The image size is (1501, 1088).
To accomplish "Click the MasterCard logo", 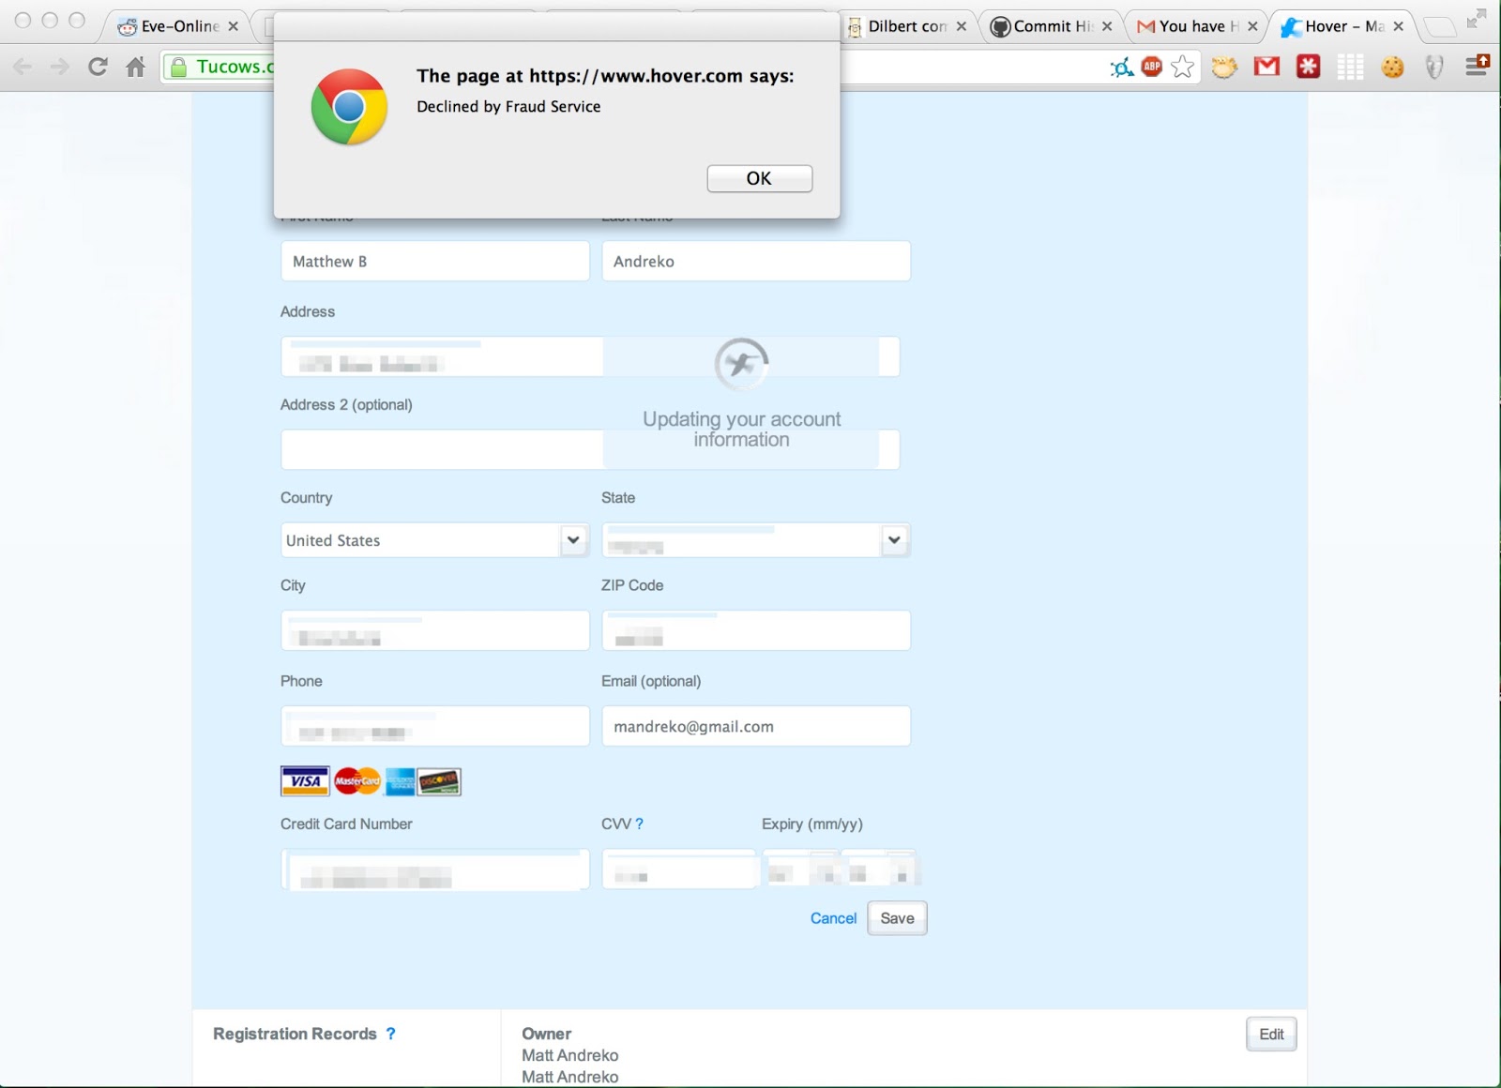I will click(x=357, y=781).
